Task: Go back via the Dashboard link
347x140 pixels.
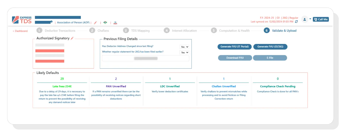Action: pyautogui.click(x=20, y=31)
